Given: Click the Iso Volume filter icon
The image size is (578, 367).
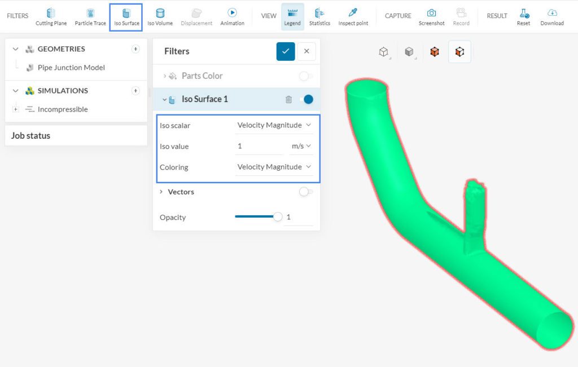Looking at the screenshot, I should 160,16.
